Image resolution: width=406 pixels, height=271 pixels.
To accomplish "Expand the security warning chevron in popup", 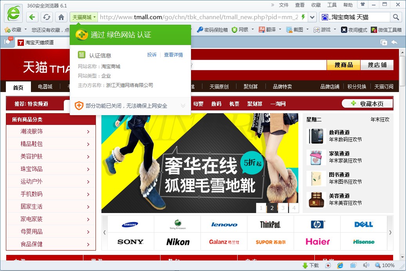I will pos(183,106).
